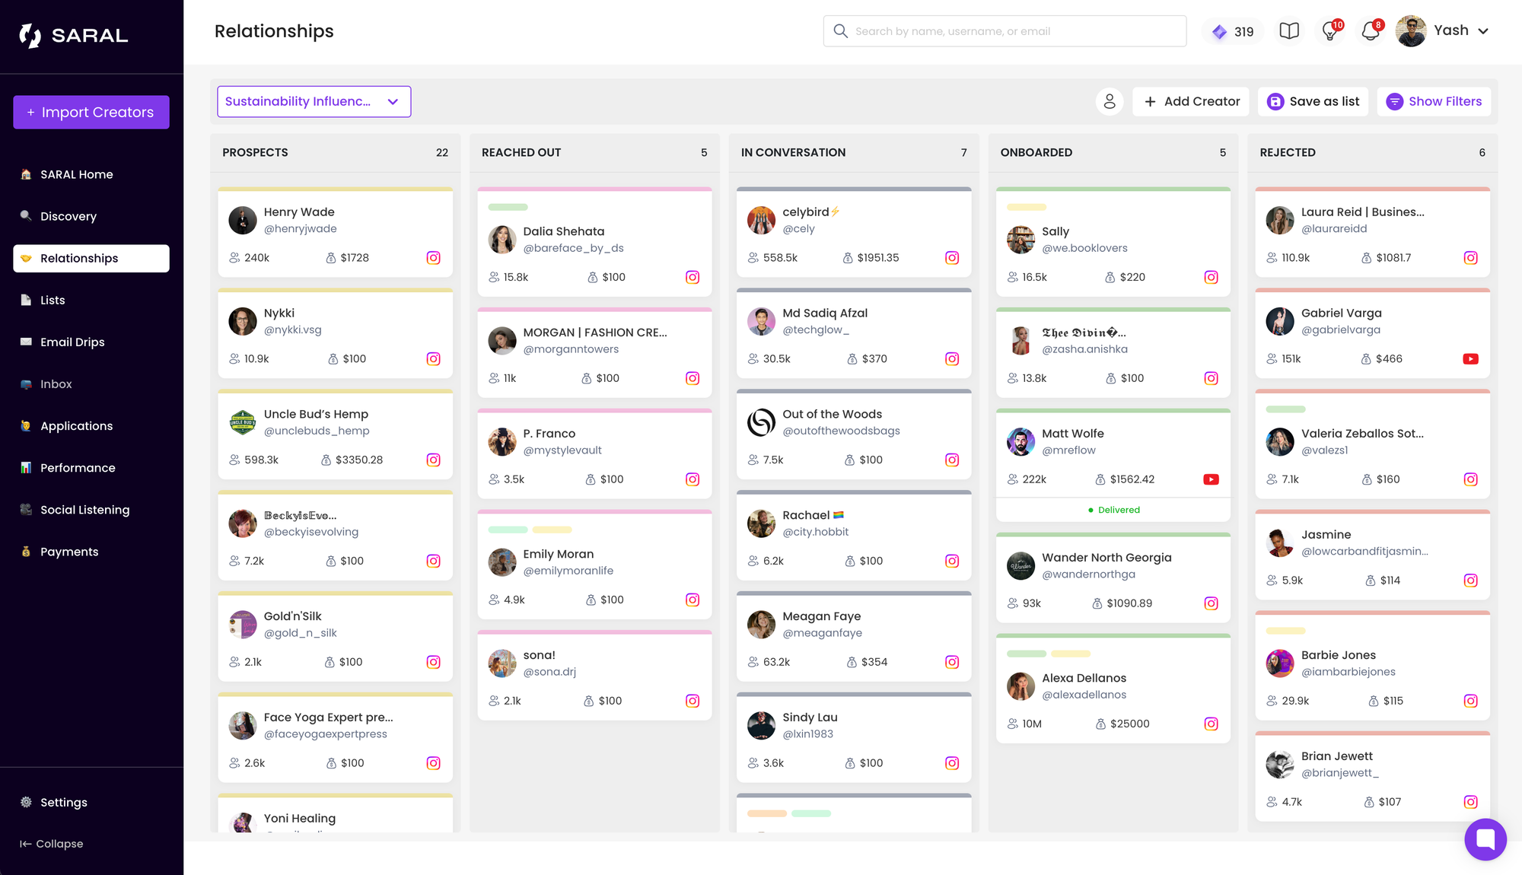This screenshot has width=1522, height=875.
Task: Click the Gold'n'Silk creator name
Action: (x=292, y=616)
